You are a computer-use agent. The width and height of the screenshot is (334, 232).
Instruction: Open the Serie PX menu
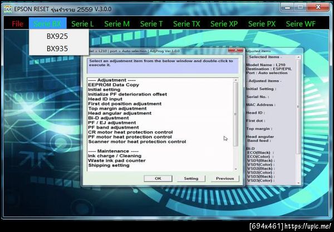pyautogui.click(x=262, y=23)
